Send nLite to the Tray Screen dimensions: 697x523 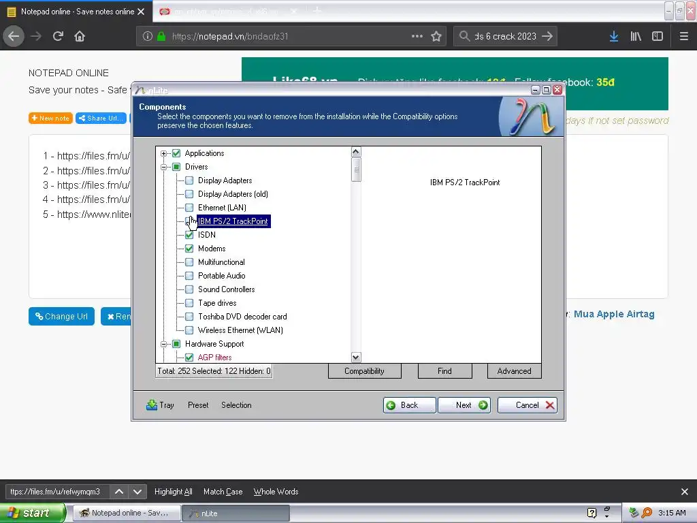click(160, 405)
